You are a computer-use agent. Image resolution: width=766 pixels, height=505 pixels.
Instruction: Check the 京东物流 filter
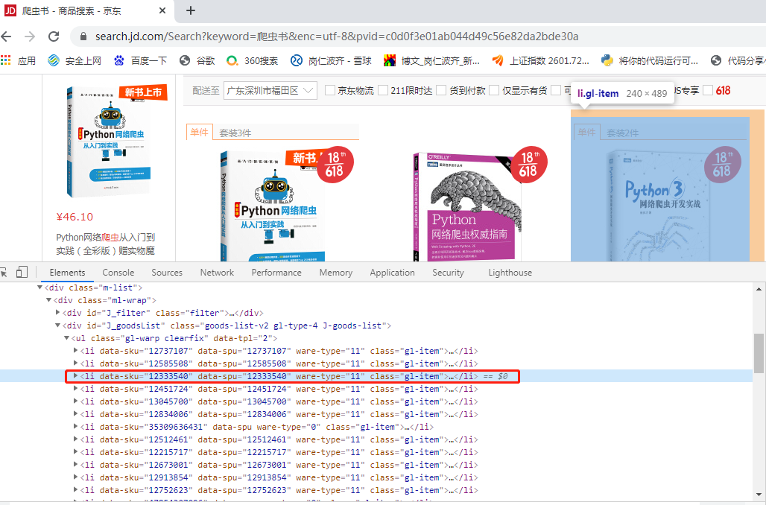(x=330, y=90)
